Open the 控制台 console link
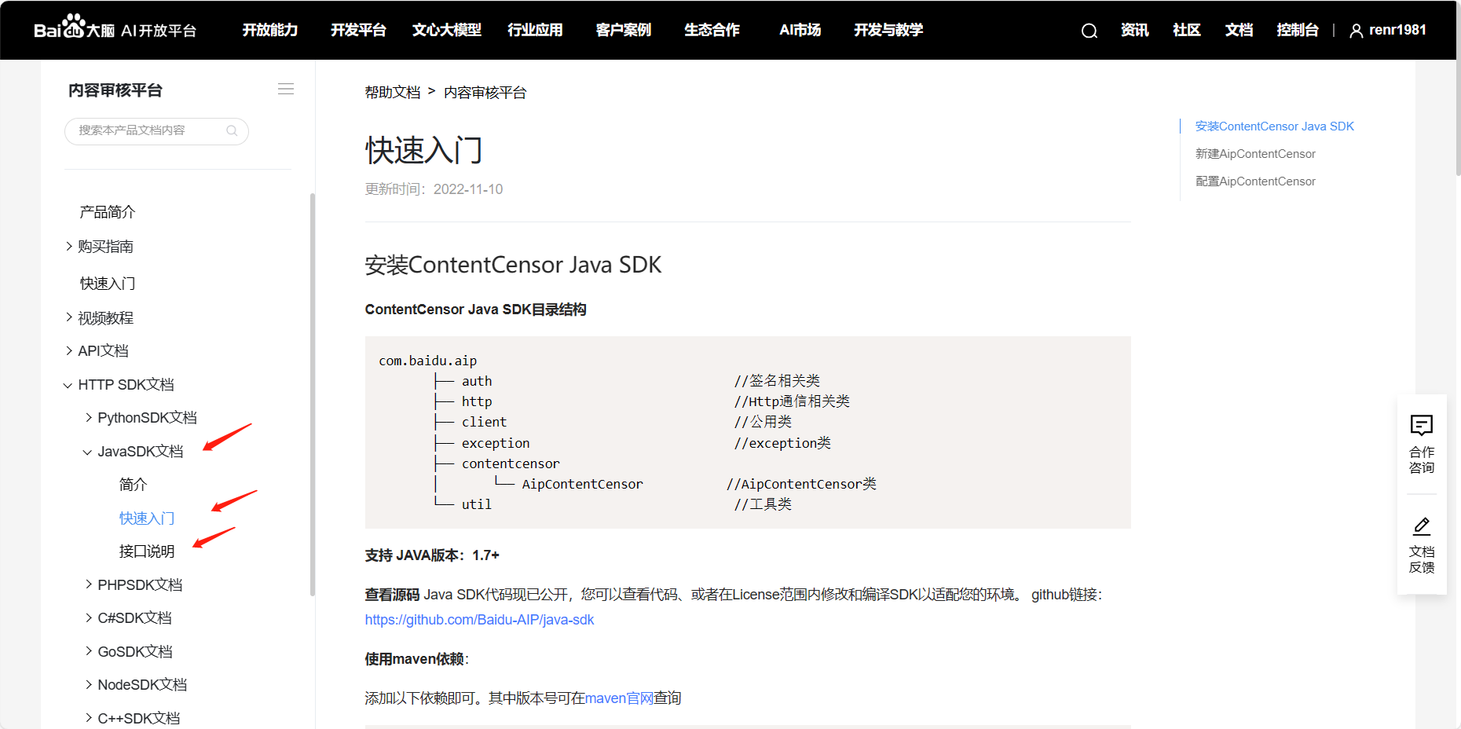The height and width of the screenshot is (729, 1461). (1298, 30)
